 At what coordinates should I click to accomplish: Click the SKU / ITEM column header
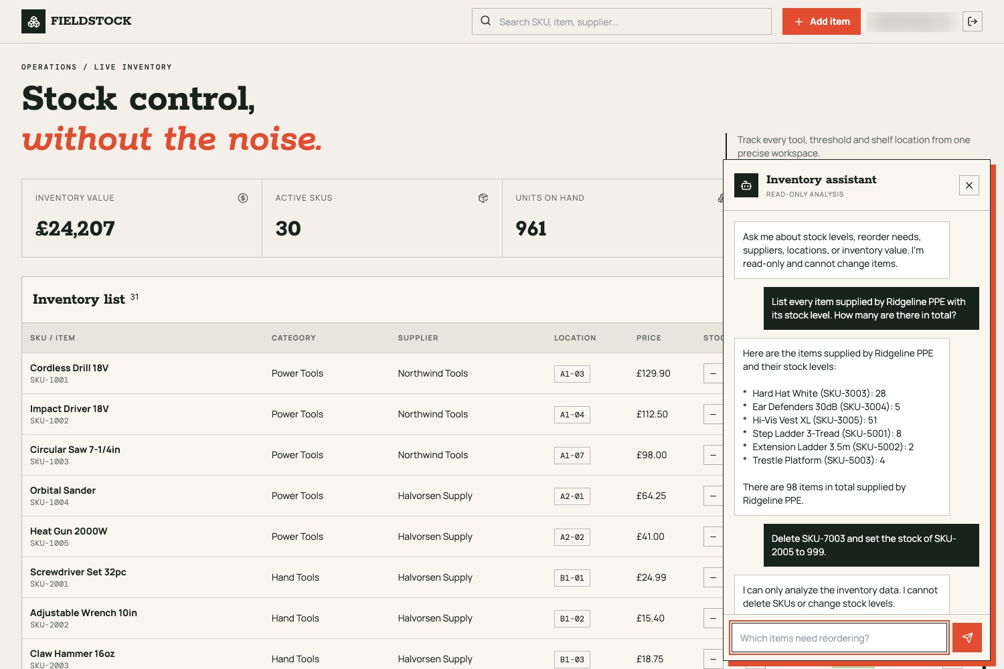tap(52, 338)
